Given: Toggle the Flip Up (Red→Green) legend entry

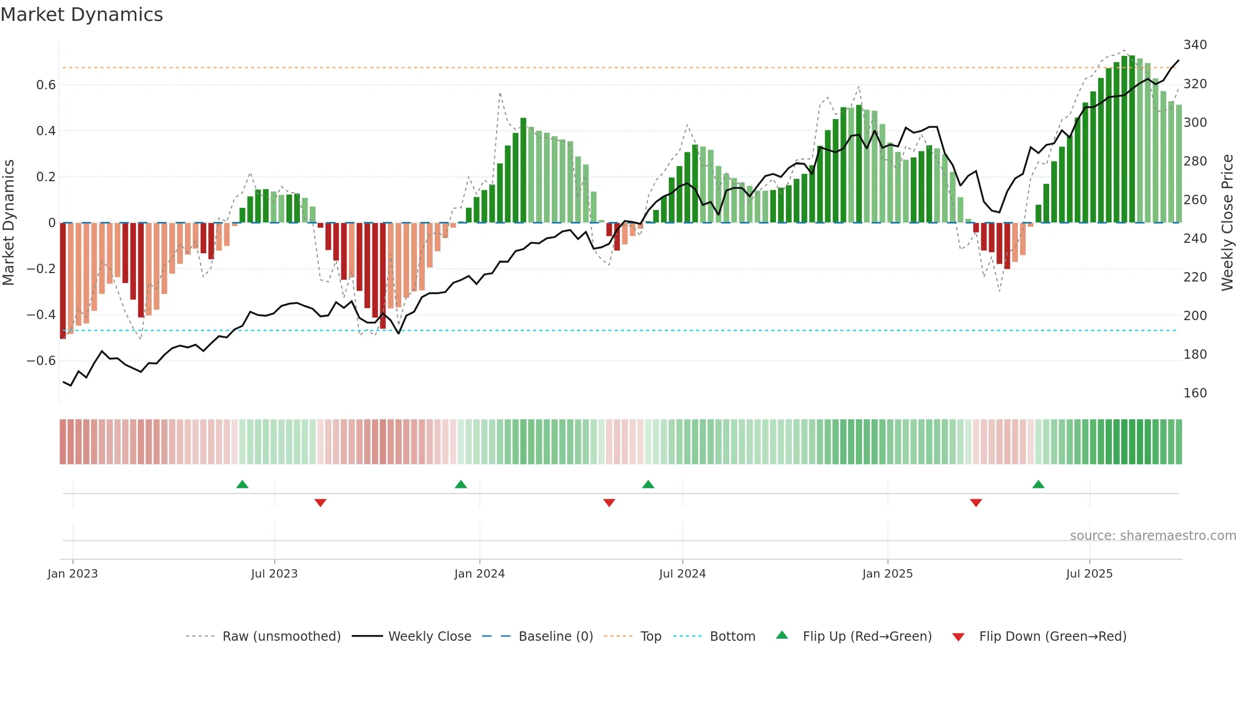Looking at the screenshot, I should 854,637.
